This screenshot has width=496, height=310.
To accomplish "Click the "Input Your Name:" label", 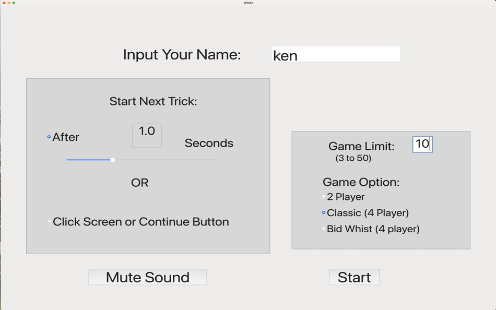I will click(x=182, y=54).
